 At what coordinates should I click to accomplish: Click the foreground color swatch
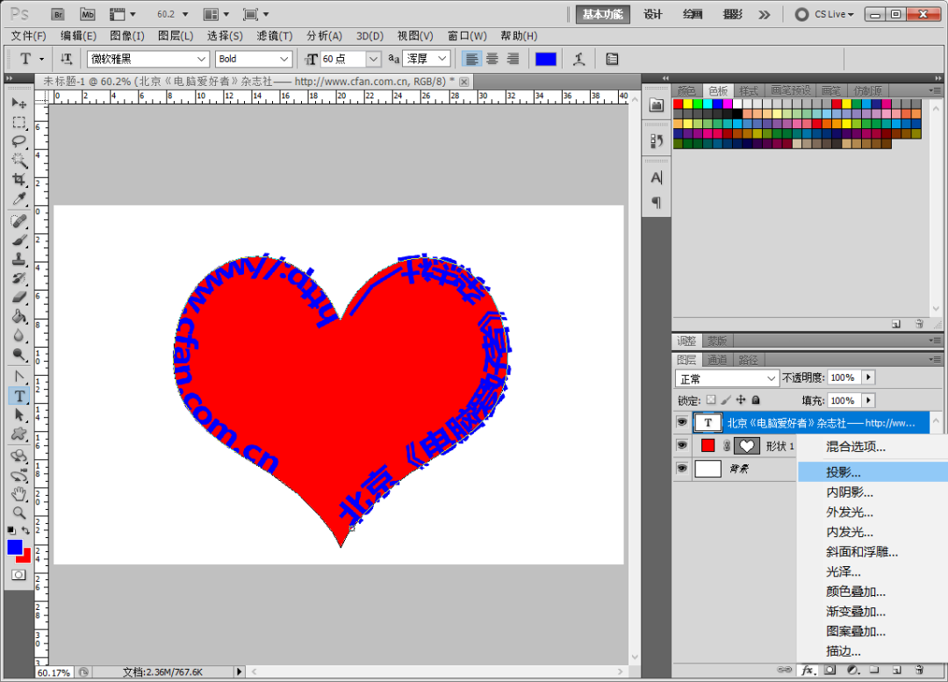(15, 547)
